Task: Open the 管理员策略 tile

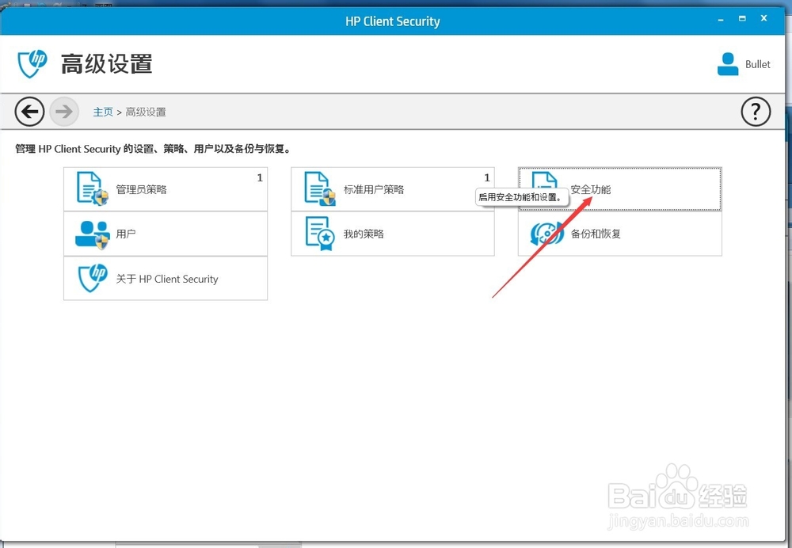Action: click(166, 189)
